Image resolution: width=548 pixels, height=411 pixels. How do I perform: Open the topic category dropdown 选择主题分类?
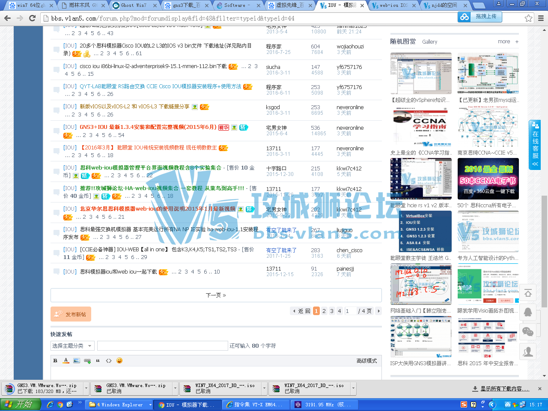click(x=72, y=345)
